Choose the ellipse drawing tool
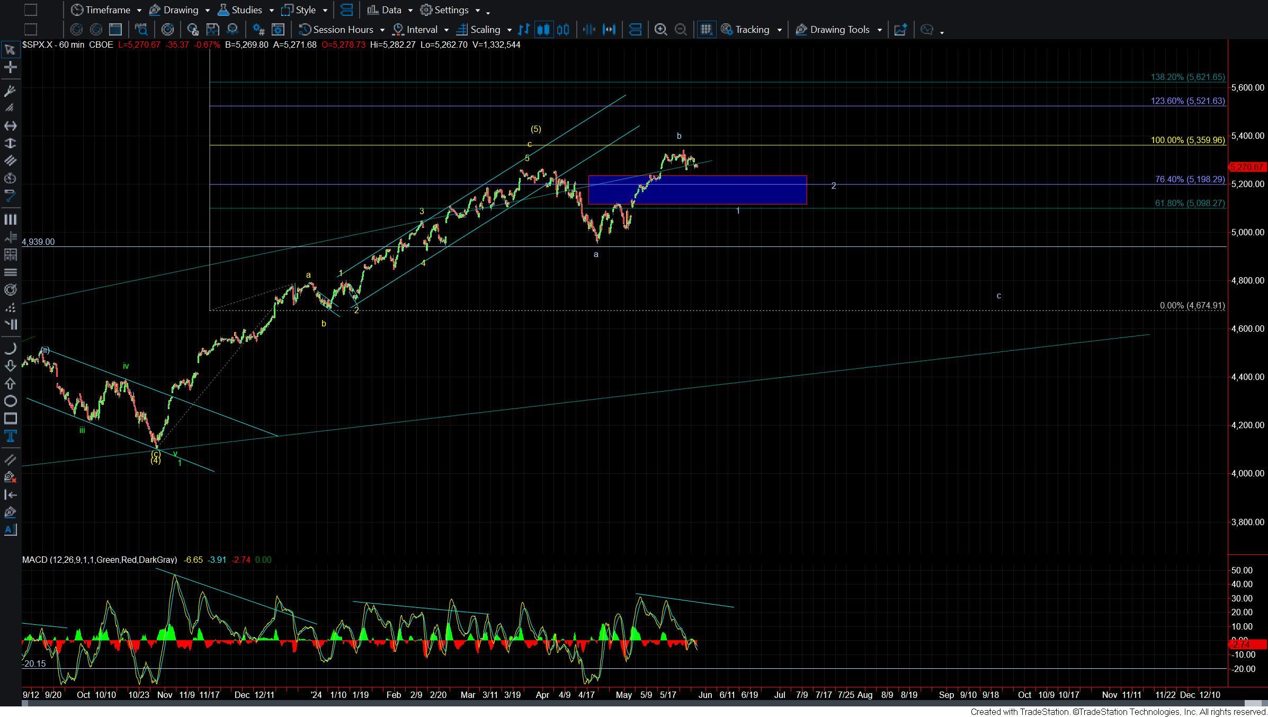The height and width of the screenshot is (717, 1268). coord(10,401)
